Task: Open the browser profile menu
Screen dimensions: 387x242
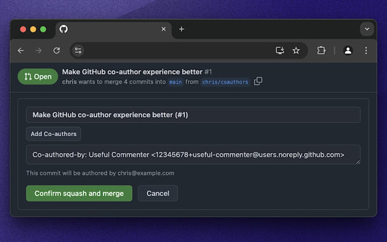Action: [348, 50]
